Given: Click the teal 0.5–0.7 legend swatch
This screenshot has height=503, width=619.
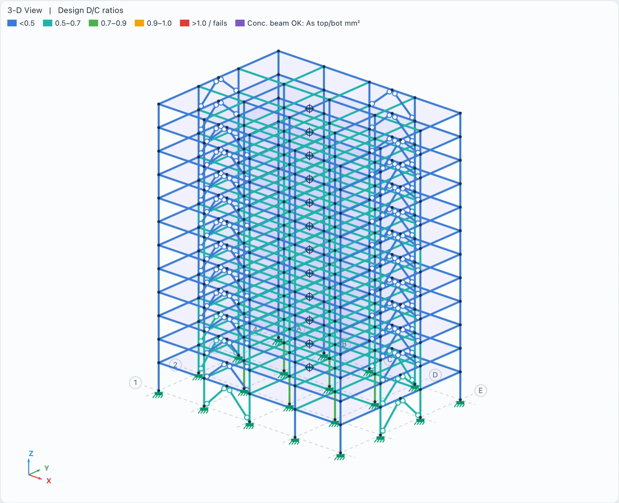Looking at the screenshot, I should coord(48,23).
